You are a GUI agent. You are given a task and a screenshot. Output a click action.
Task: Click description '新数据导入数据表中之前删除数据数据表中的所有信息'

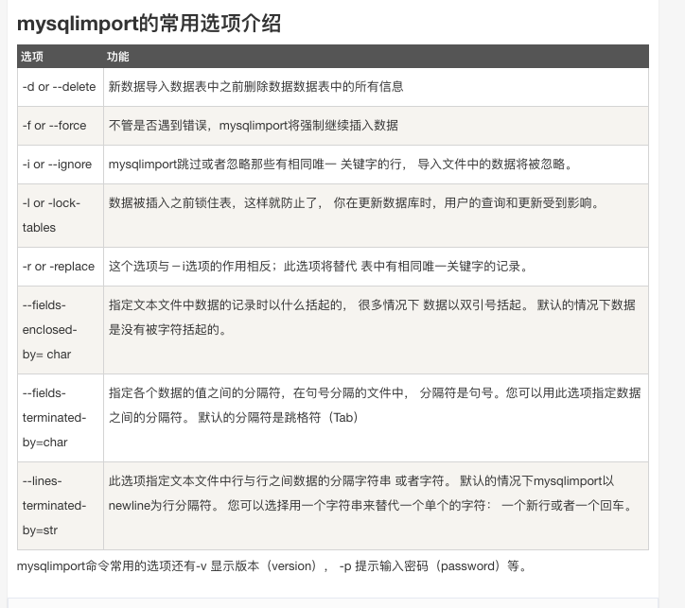[x=255, y=87]
